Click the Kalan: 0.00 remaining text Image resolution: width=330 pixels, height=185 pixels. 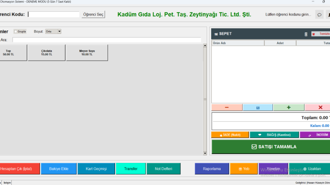point(320,126)
